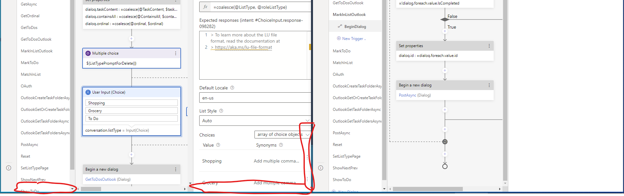Click the plus icon beside New Trigger
The height and width of the screenshot is (196, 624).
click(x=339, y=38)
